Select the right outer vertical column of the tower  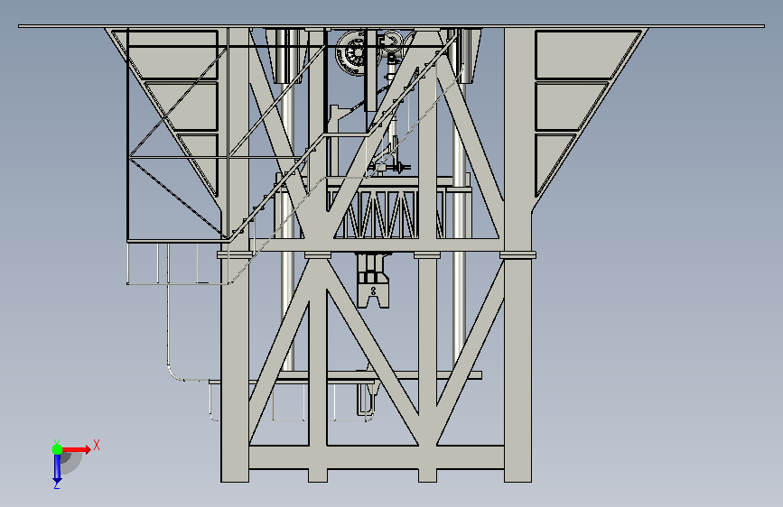click(x=517, y=255)
